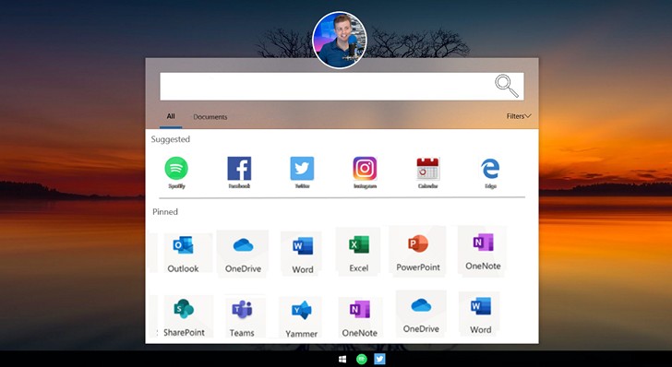
Task: Open Spotify from the taskbar
Action: (361, 359)
